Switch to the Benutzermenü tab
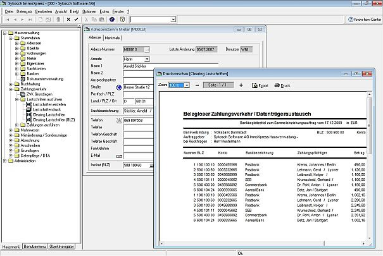 [35, 247]
